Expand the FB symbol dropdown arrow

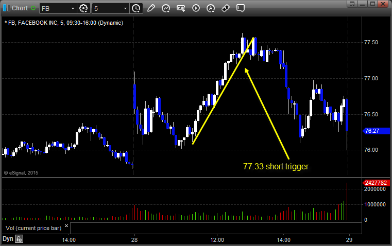(73, 8)
